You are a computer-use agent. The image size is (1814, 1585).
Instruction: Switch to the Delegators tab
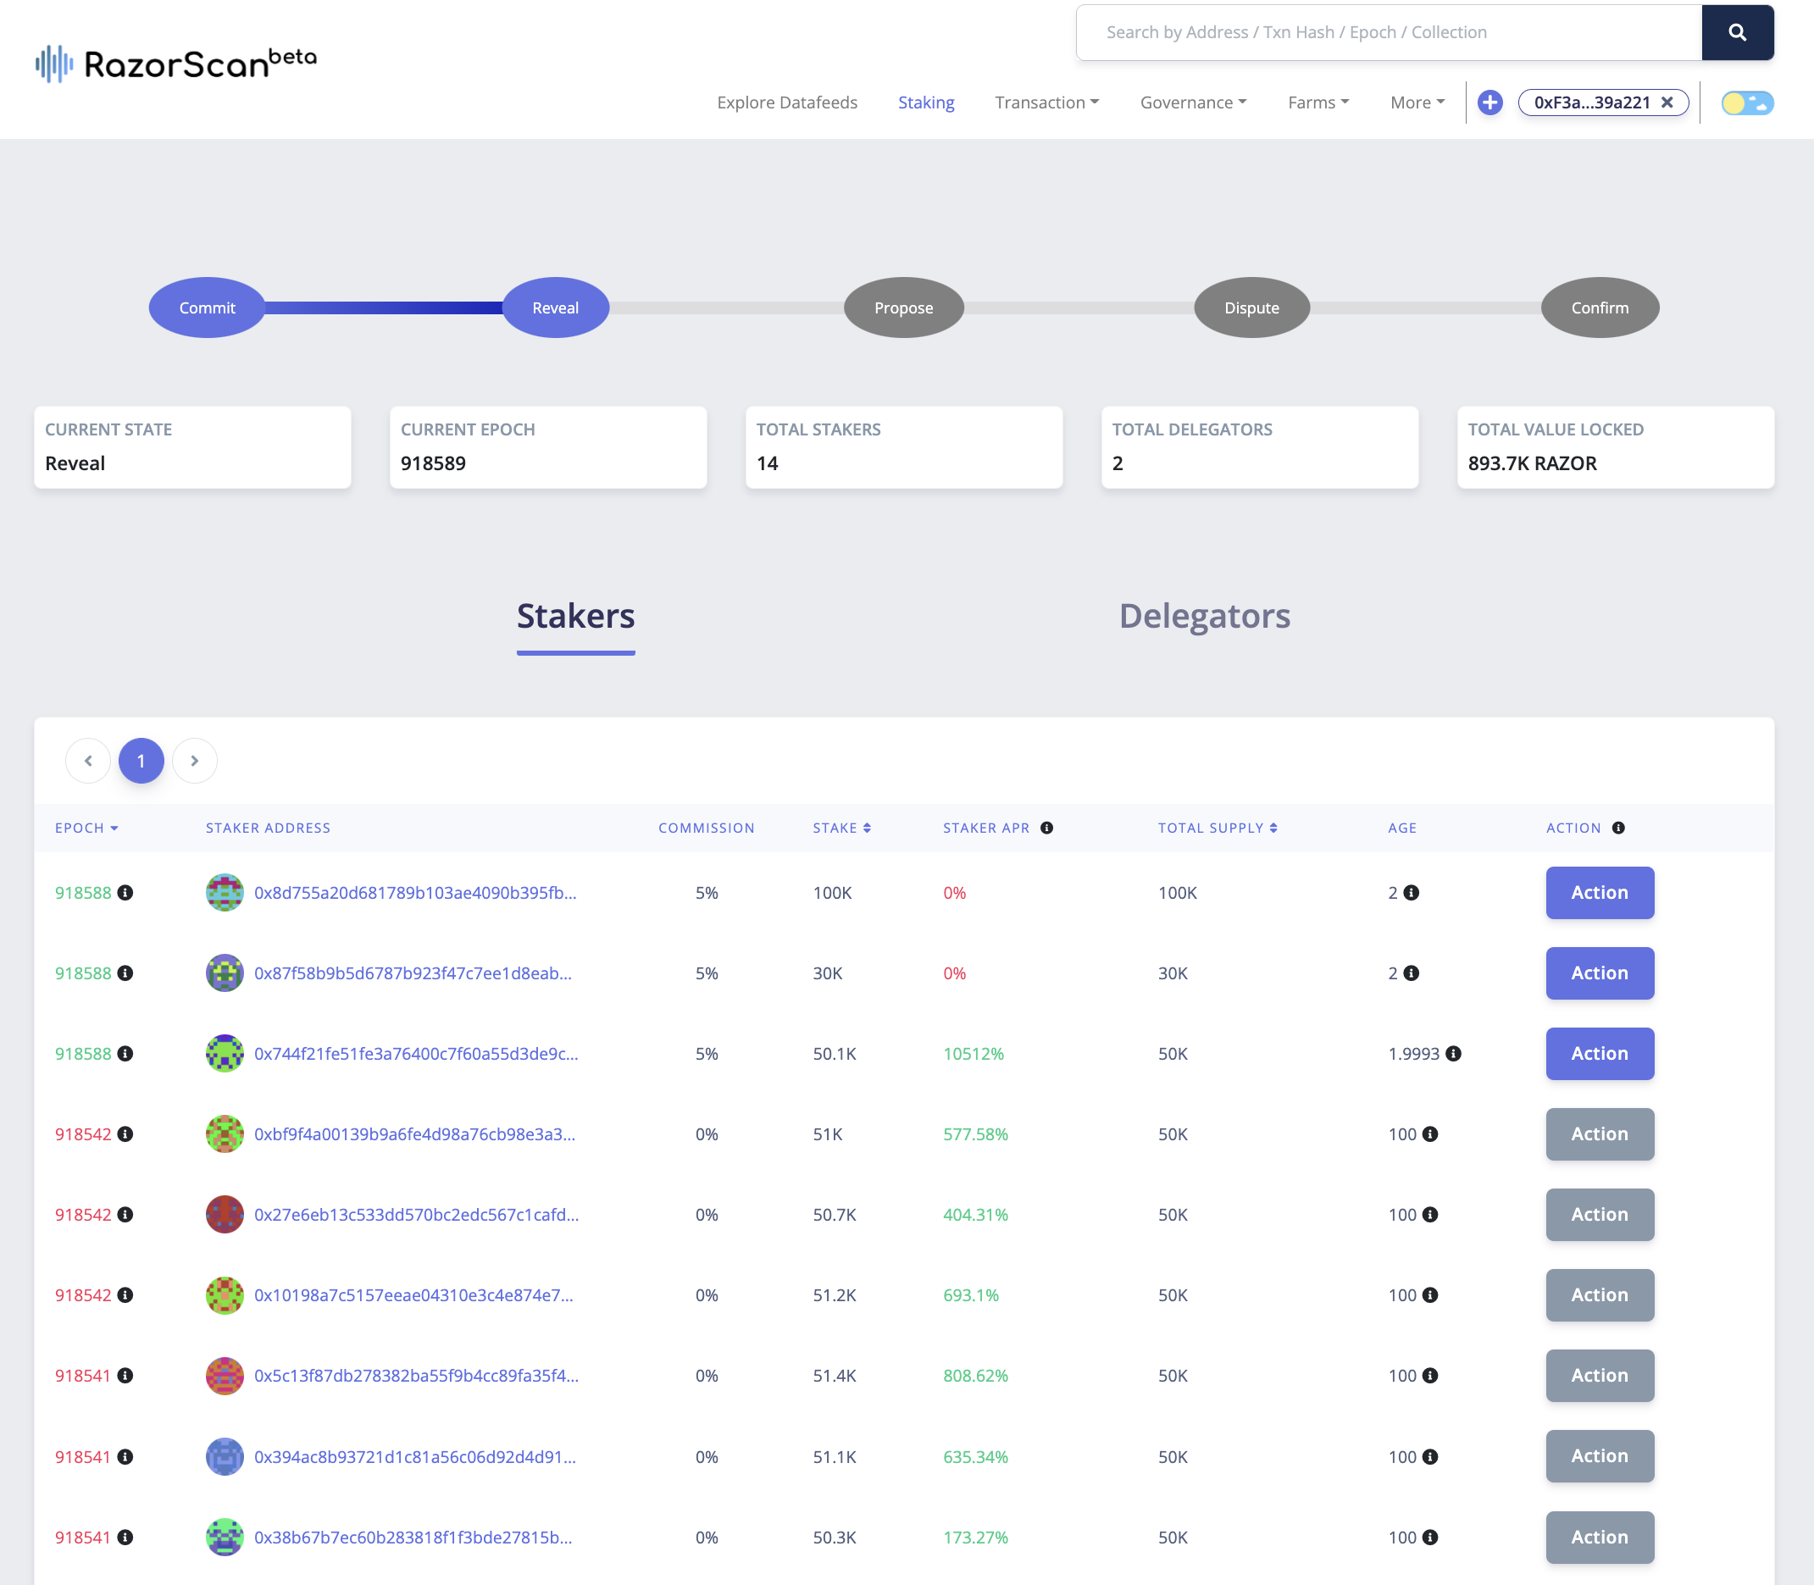pos(1205,616)
